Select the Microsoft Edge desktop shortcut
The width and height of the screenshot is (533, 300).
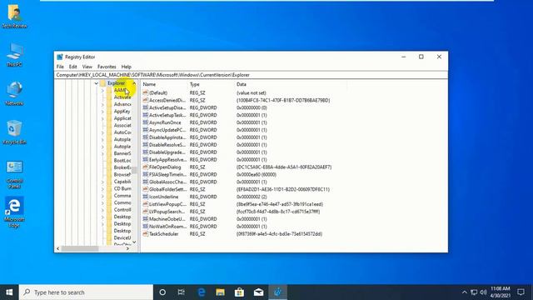tap(14, 212)
